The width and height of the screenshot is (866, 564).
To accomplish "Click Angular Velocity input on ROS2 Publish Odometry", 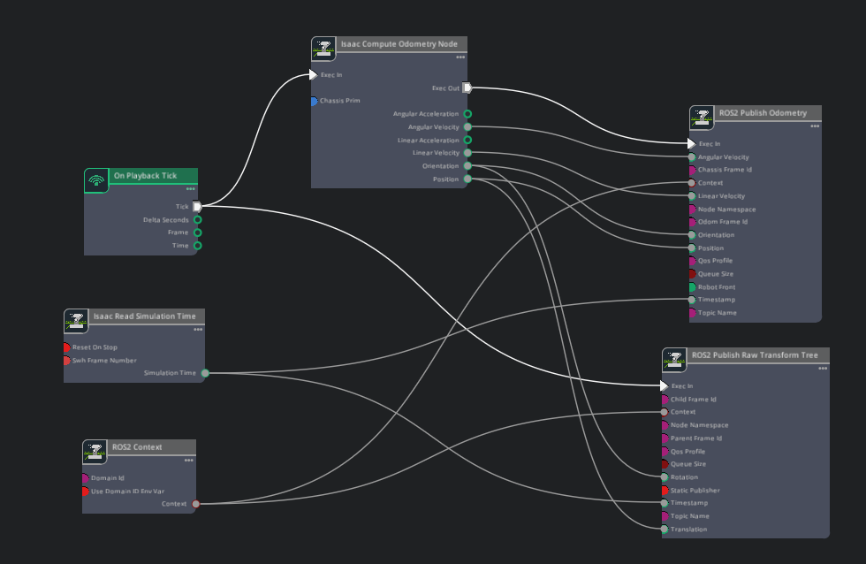I will (691, 156).
